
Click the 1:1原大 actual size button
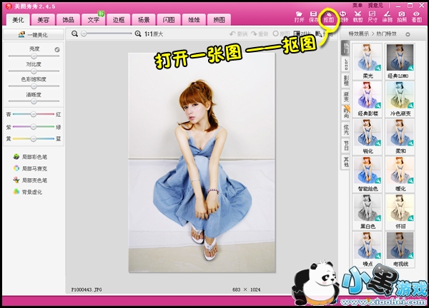tap(154, 34)
